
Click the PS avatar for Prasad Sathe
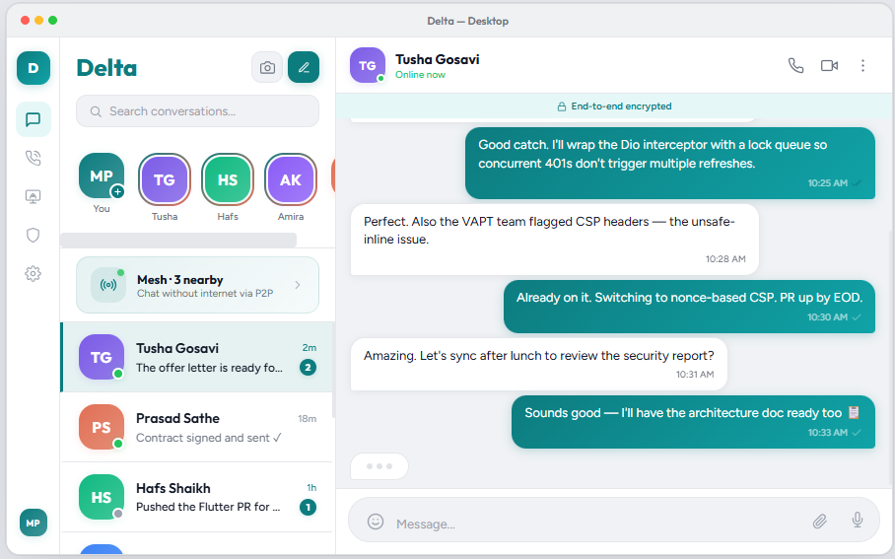pos(102,427)
